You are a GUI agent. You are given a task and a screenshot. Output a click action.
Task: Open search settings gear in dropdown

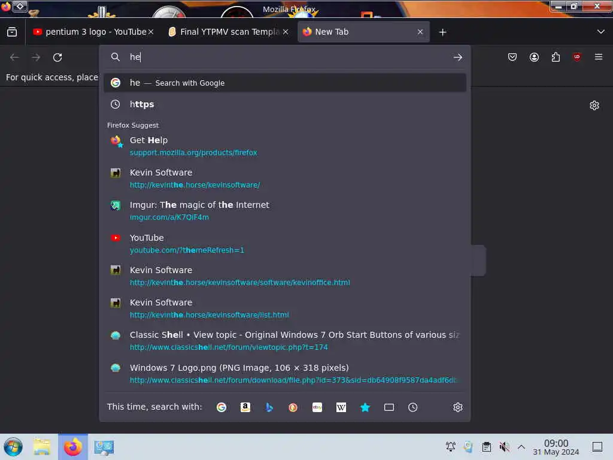pyautogui.click(x=458, y=407)
